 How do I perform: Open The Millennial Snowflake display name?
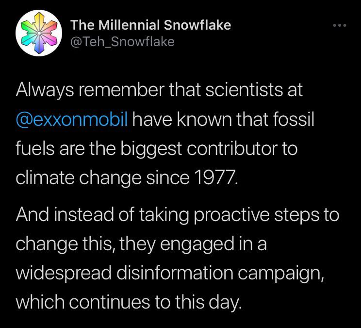tap(150, 25)
